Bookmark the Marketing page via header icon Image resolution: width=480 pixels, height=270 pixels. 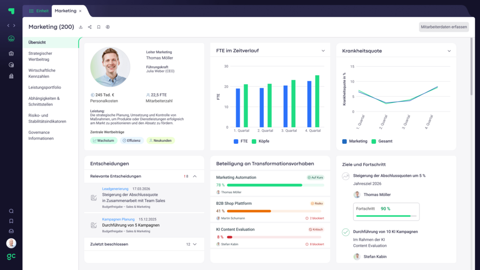(x=99, y=27)
